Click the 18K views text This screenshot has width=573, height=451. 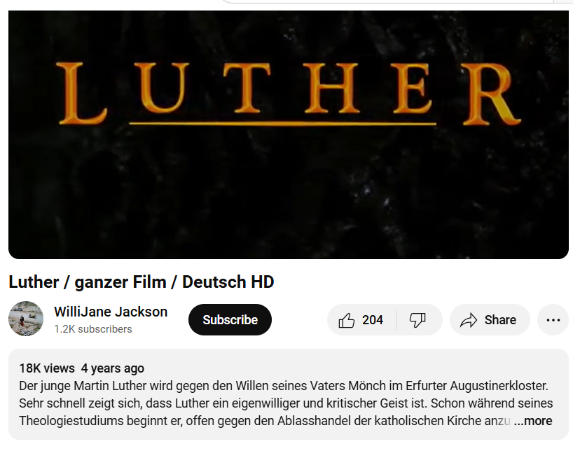click(x=47, y=368)
